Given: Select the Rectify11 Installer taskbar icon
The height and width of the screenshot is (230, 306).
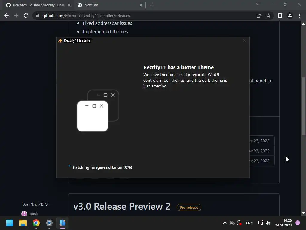Looking at the screenshot, I should coord(62,223).
